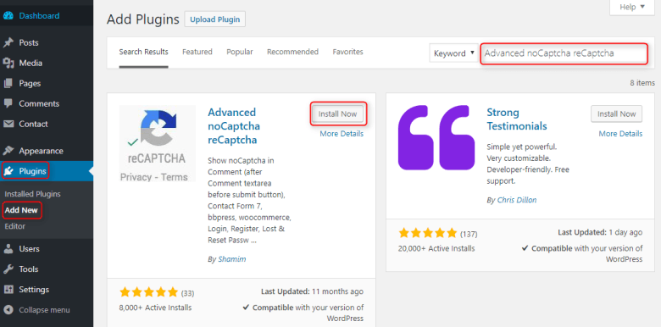Image resolution: width=661 pixels, height=327 pixels.
Task: Click the '8,000+ Active Installs' text
Action: (156, 308)
